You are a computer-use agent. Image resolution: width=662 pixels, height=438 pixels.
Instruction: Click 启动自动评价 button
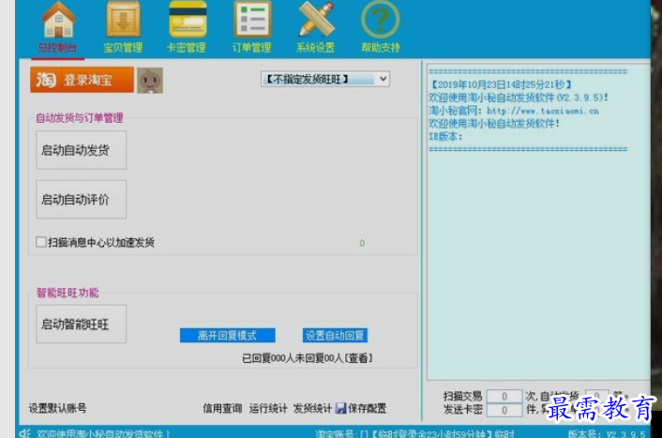[81, 200]
